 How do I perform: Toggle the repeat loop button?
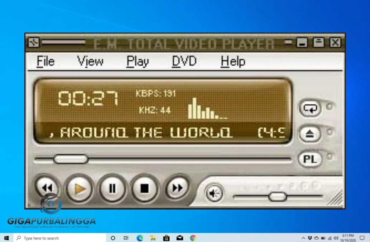point(310,109)
